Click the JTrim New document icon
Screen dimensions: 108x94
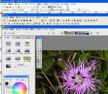[x=8, y=20]
